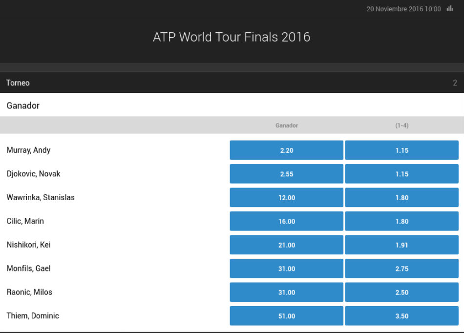This screenshot has width=464, height=333.
Task: Click the (1-4) column header
Action: [x=402, y=125]
